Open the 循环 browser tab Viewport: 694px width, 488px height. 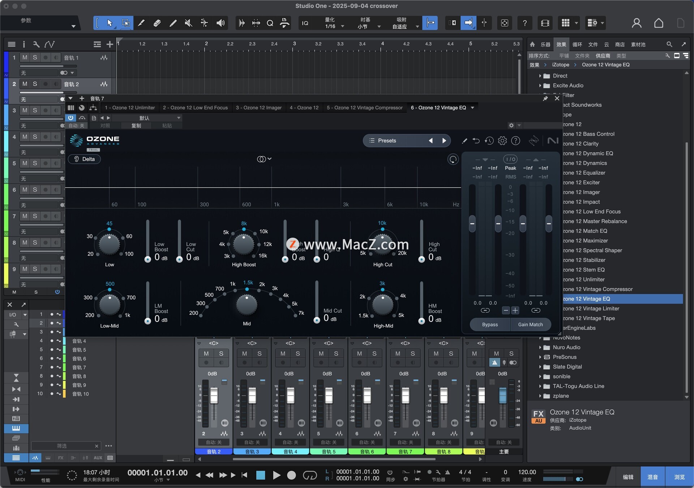coord(577,44)
